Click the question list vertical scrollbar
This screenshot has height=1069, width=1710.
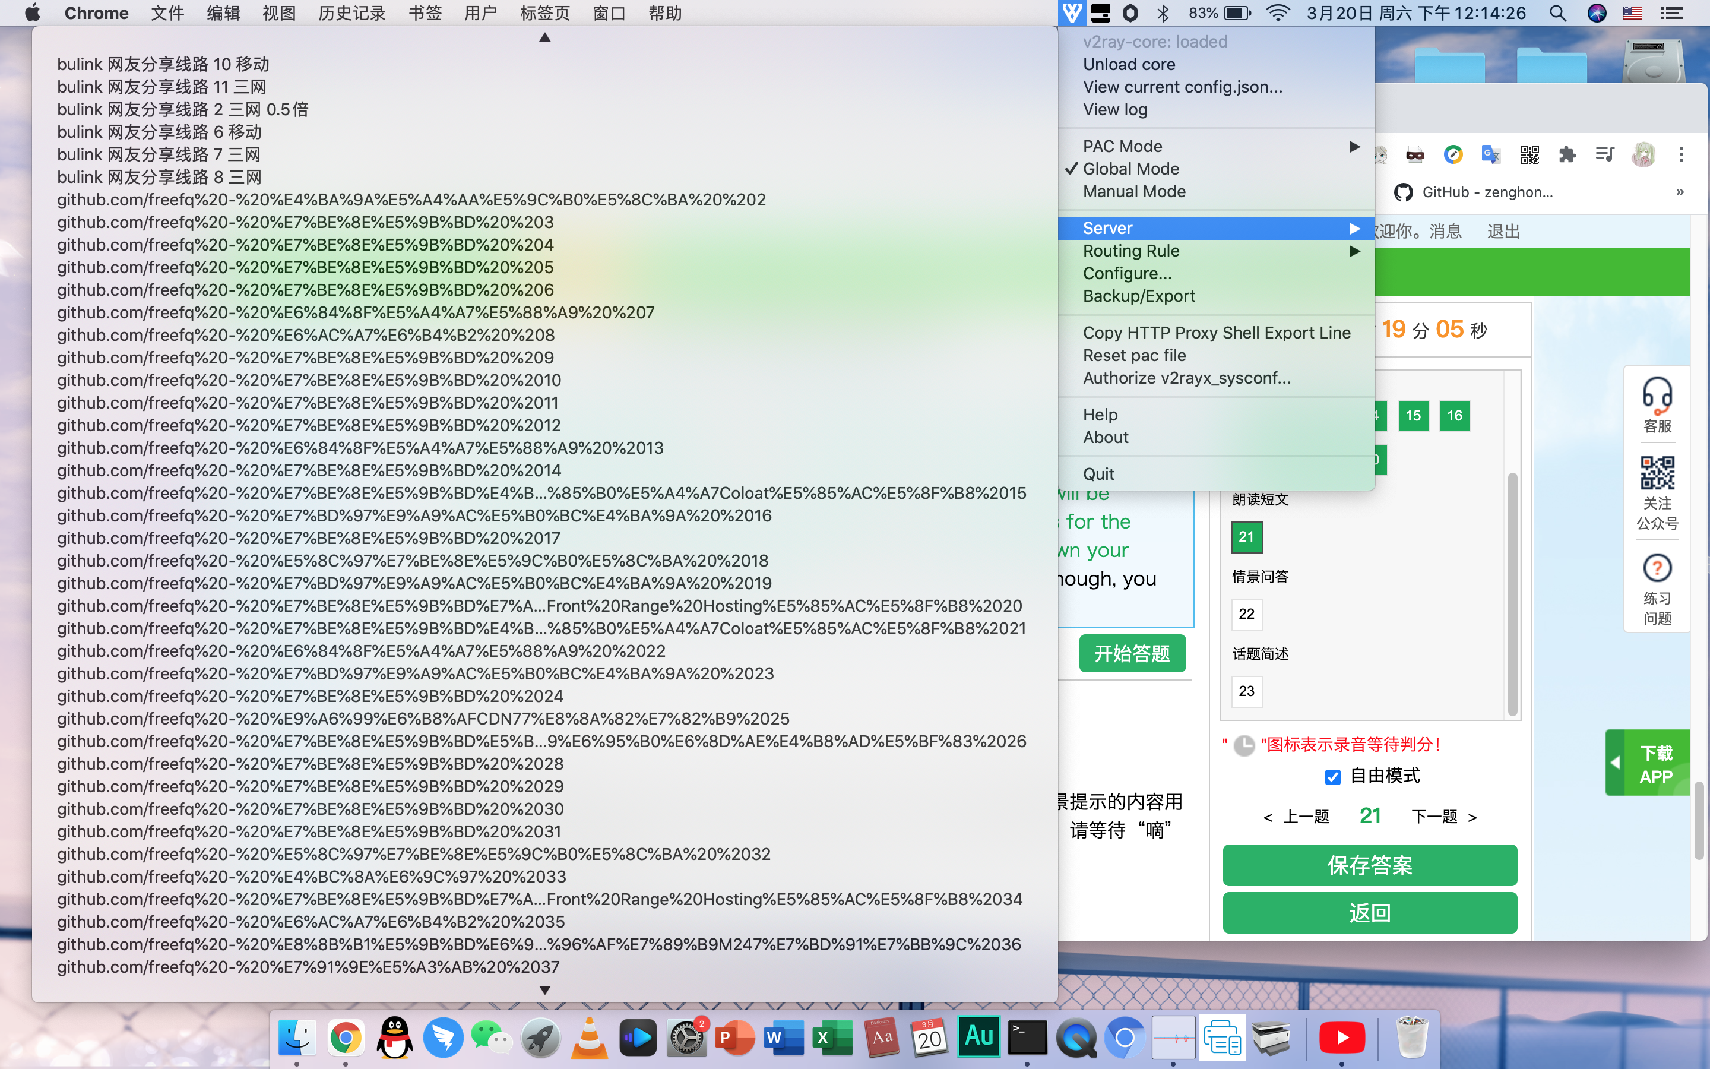(x=1512, y=594)
